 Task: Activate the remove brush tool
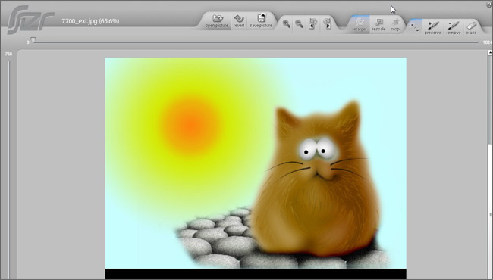454,27
